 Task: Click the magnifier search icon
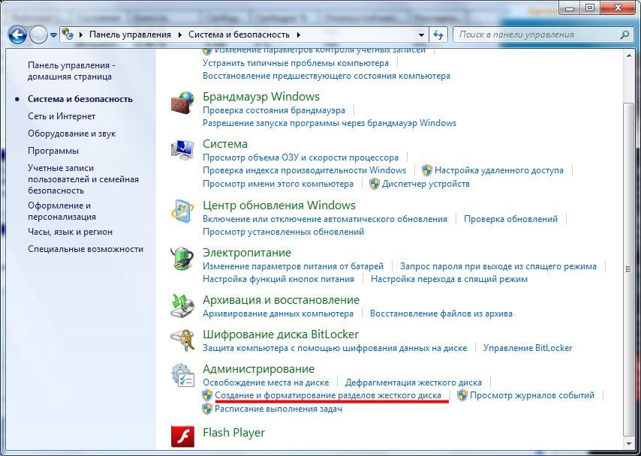[624, 34]
